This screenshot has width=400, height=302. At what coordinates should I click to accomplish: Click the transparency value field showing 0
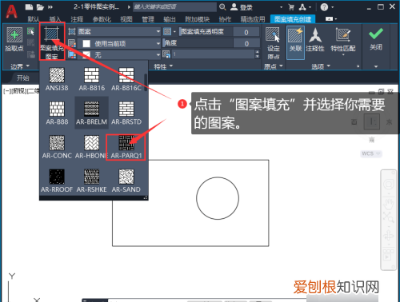(x=246, y=32)
